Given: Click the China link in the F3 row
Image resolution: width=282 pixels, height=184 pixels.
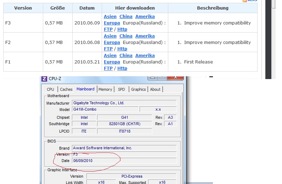Looking at the screenshot, I should coord(126,17).
